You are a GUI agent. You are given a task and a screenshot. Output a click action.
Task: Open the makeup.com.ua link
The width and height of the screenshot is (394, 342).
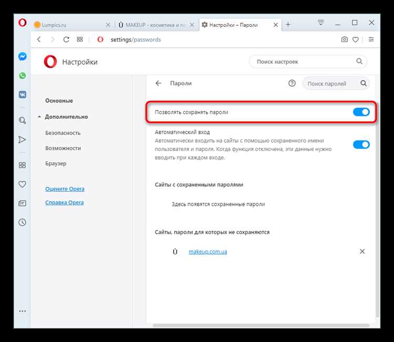(208, 252)
